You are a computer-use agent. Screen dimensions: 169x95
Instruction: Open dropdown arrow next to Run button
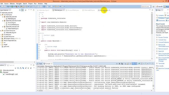[x=14, y=7]
